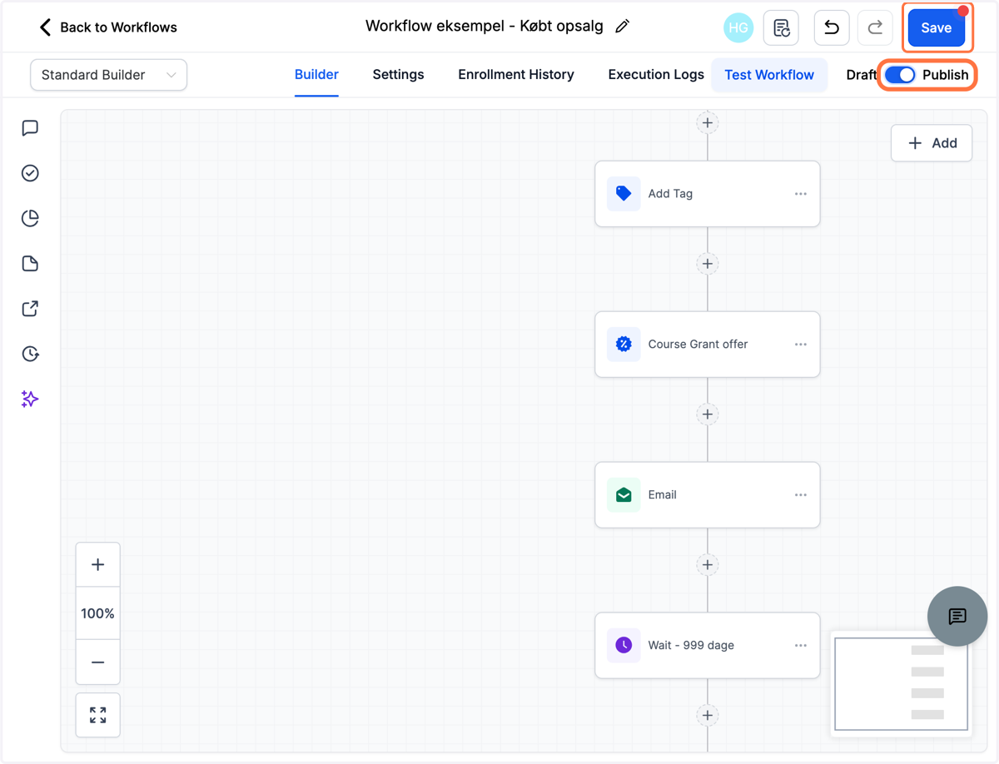999x764 pixels.
Task: Open the clock history sidebar icon
Action: coord(30,354)
